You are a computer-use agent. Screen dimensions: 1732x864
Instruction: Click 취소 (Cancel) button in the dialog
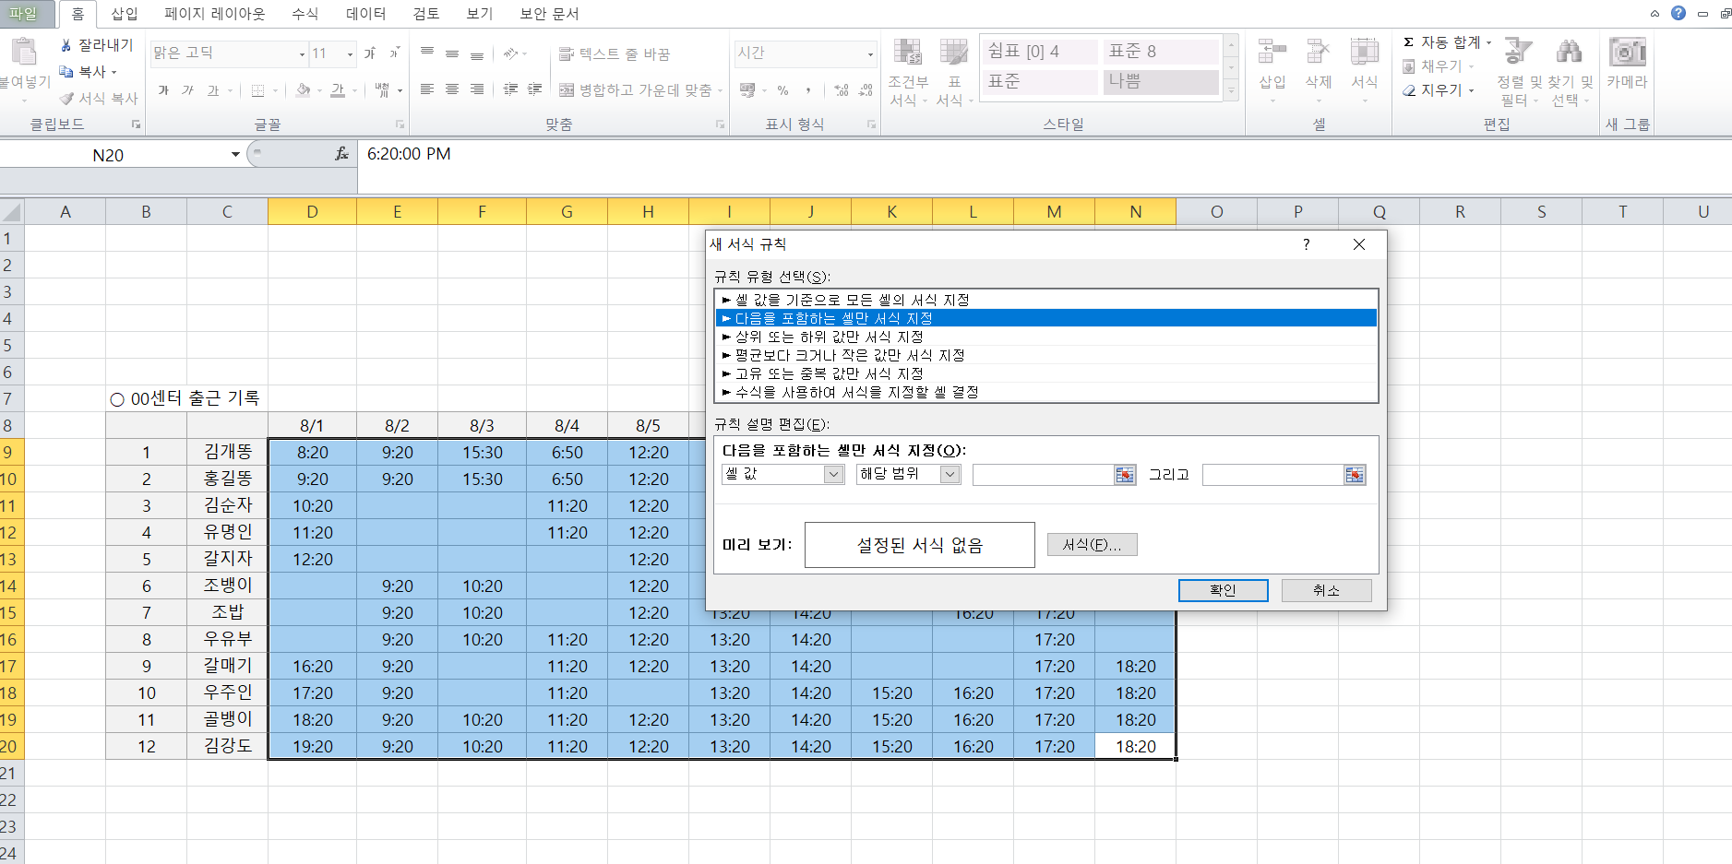tap(1326, 590)
